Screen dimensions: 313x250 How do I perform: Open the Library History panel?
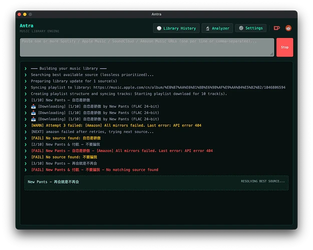tap(176, 28)
